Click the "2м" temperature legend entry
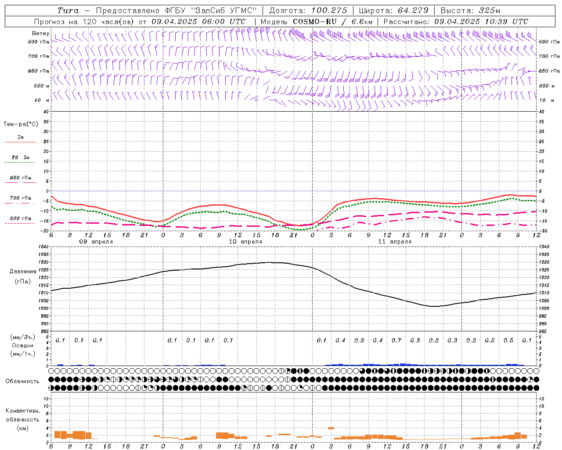This screenshot has width=562, height=450. click(21, 138)
